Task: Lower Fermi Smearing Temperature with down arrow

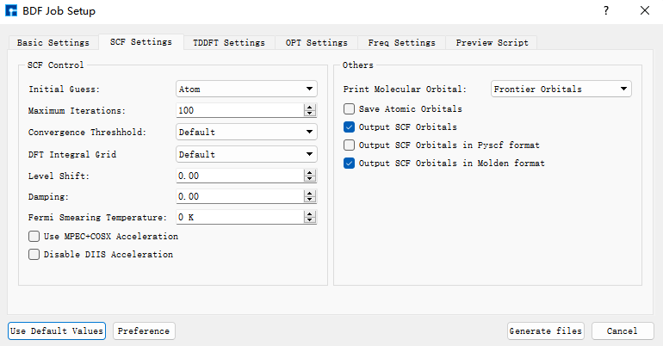Action: point(310,220)
